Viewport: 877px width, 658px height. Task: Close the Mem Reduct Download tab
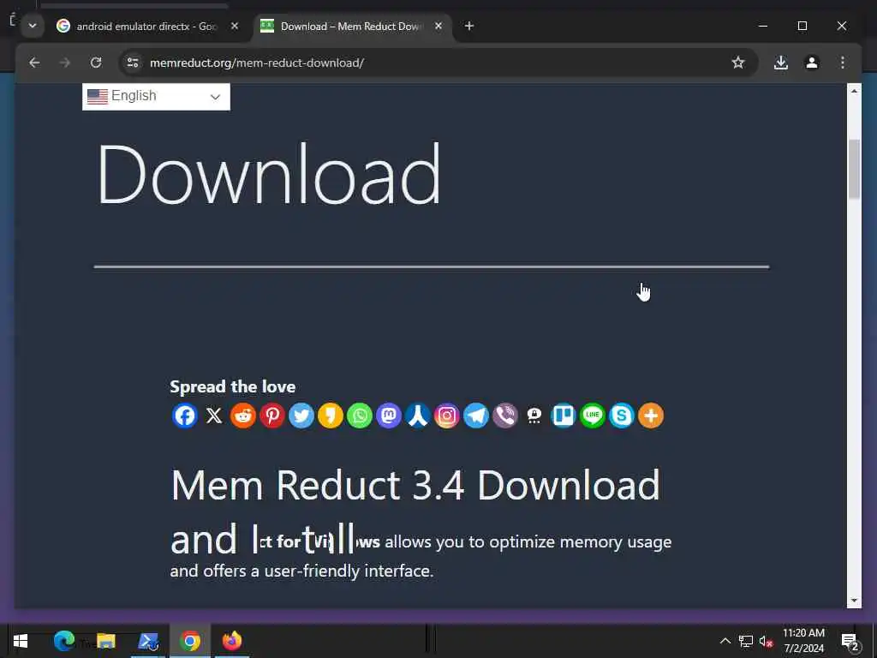(x=438, y=26)
